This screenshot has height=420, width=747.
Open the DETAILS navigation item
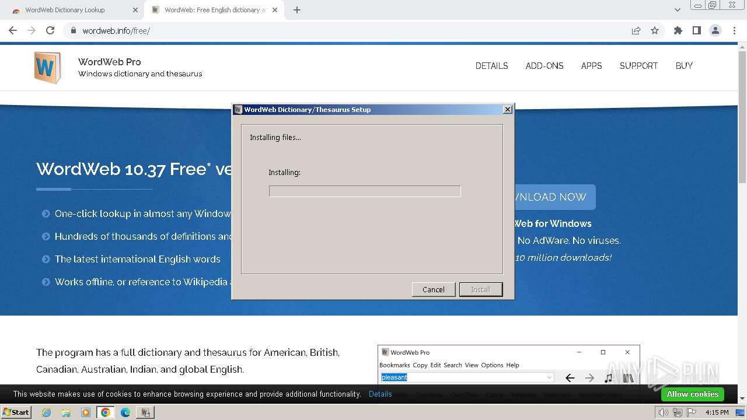pyautogui.click(x=491, y=66)
